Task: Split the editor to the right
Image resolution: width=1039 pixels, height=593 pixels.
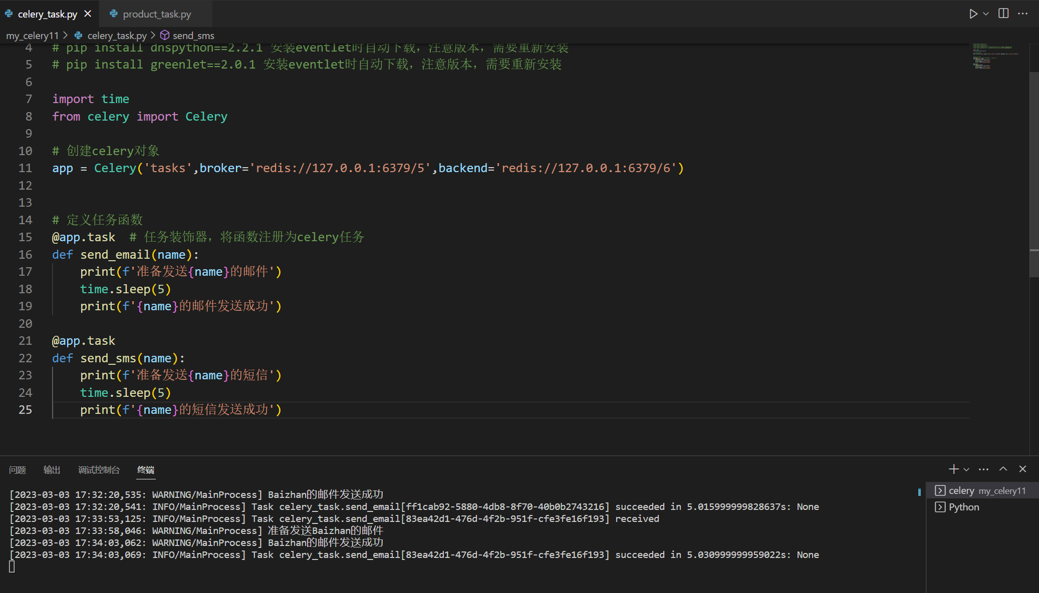Action: pos(1003,14)
